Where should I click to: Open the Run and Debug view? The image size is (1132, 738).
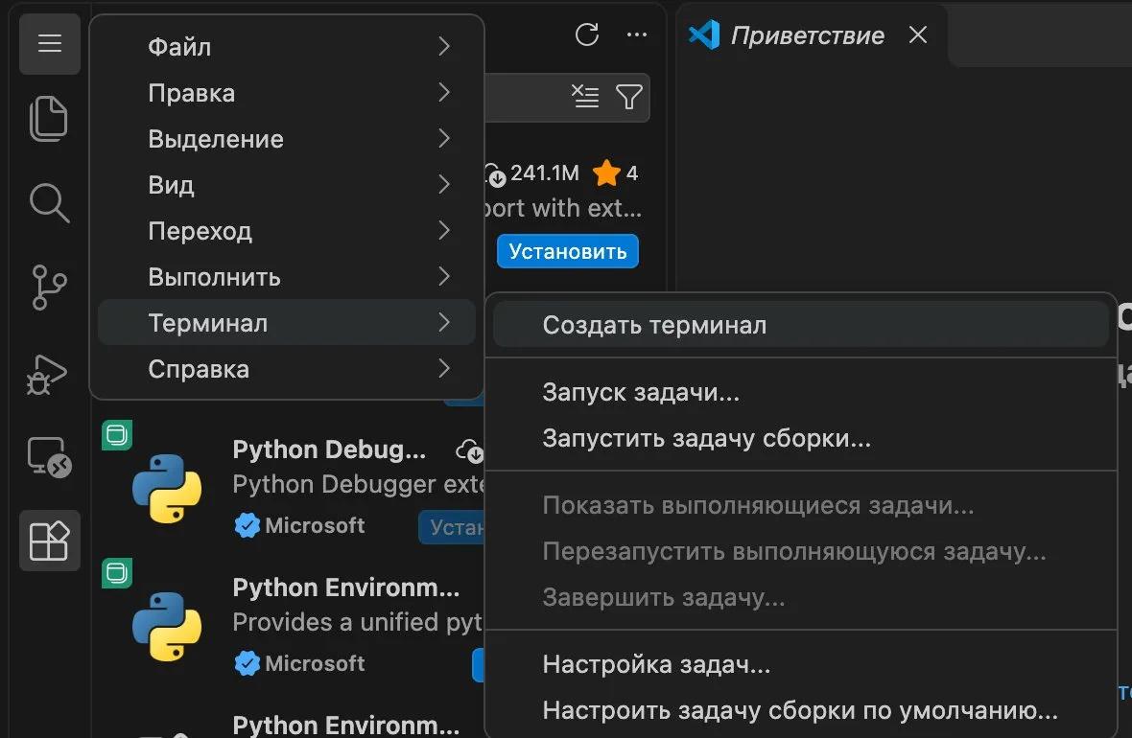tap(47, 374)
